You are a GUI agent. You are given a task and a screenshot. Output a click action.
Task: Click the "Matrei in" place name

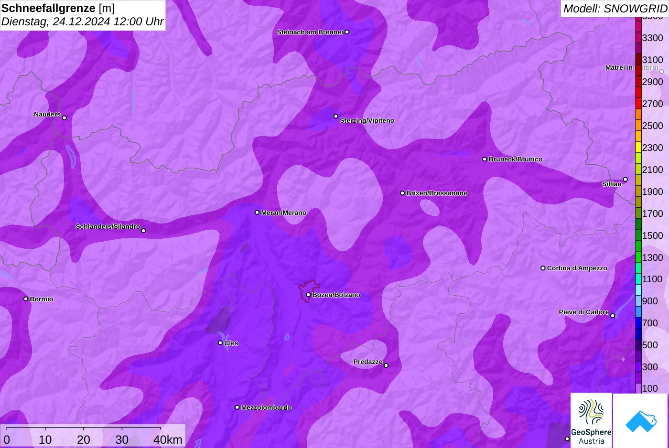click(x=619, y=68)
